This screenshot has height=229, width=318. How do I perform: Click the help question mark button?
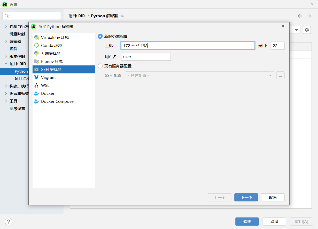[9, 222]
